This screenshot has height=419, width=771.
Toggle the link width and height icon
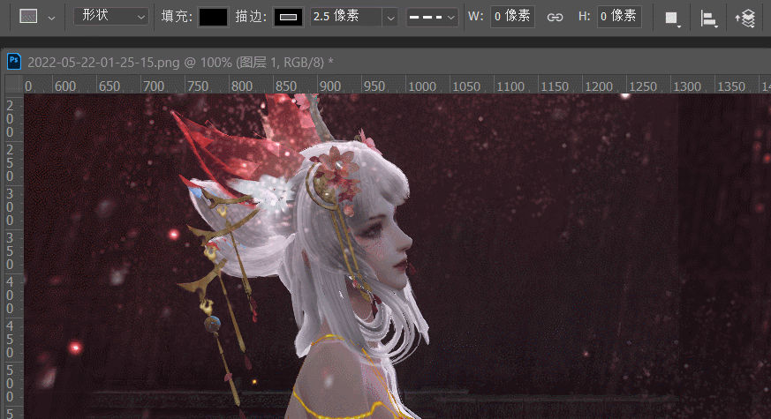(555, 17)
